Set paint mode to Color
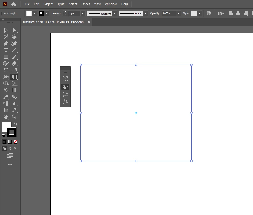Screen dimensions: 253x215 point(4,142)
